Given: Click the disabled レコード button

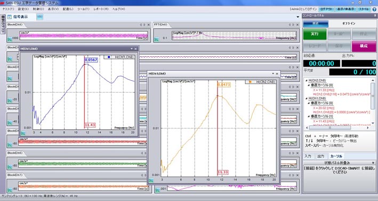Looking at the screenshot, I should point(315,46).
